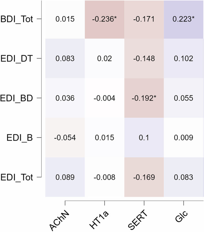Click the EDI_DT HT1a value 0.02
The height and width of the screenshot is (232, 204).
click(x=104, y=59)
